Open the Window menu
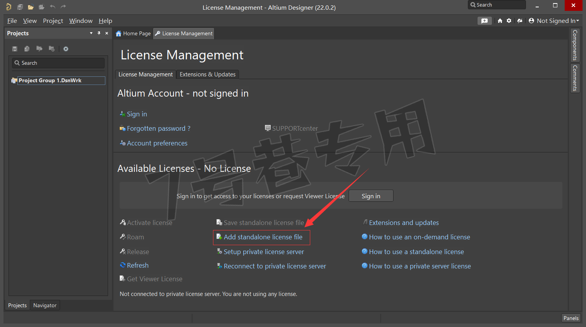 (x=81, y=21)
